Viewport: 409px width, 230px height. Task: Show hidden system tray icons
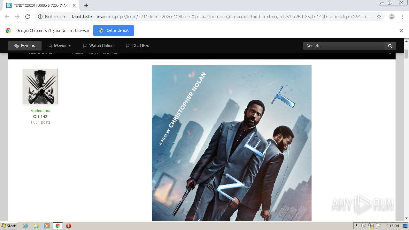pyautogui.click(x=356, y=226)
